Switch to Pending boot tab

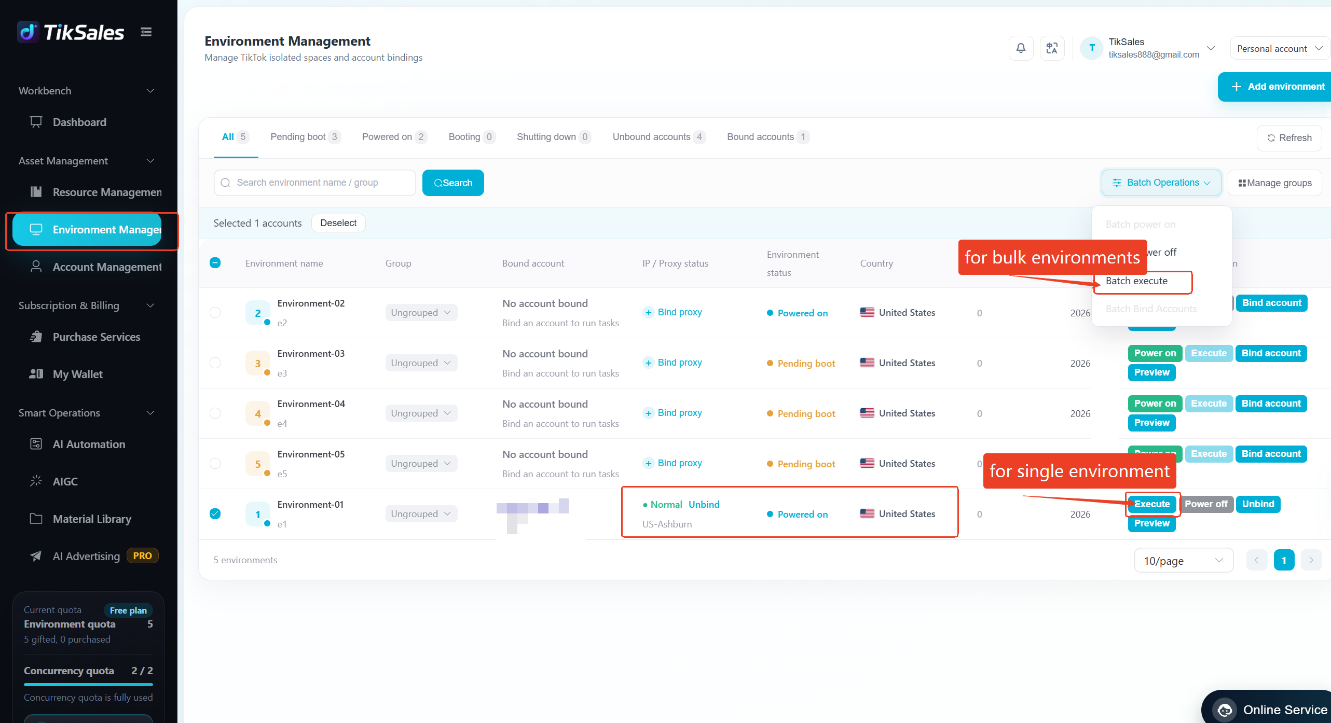pos(305,137)
